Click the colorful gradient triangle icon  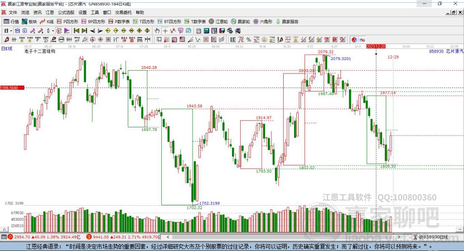67,30
